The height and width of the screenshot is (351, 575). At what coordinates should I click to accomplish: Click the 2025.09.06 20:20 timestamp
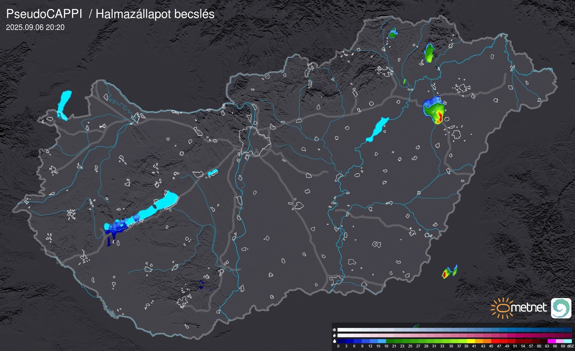(x=35, y=27)
